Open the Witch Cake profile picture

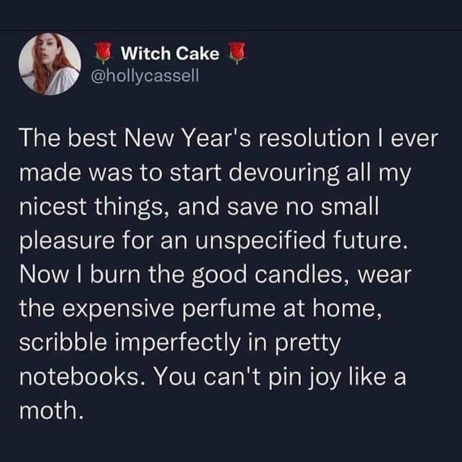click(50, 64)
